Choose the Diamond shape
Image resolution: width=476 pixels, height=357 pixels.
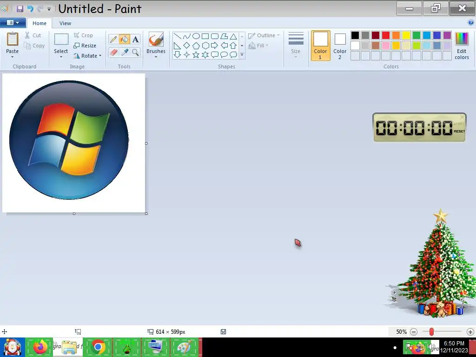187,46
